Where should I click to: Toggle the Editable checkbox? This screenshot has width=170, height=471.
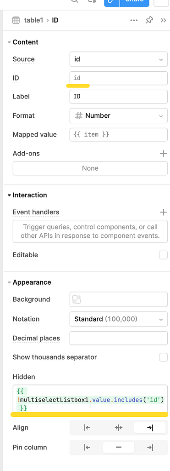click(x=163, y=255)
